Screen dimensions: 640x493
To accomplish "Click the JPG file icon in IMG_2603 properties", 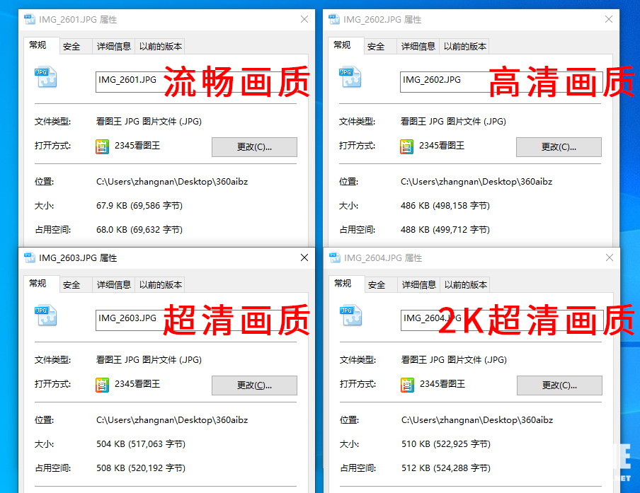I will [x=46, y=315].
